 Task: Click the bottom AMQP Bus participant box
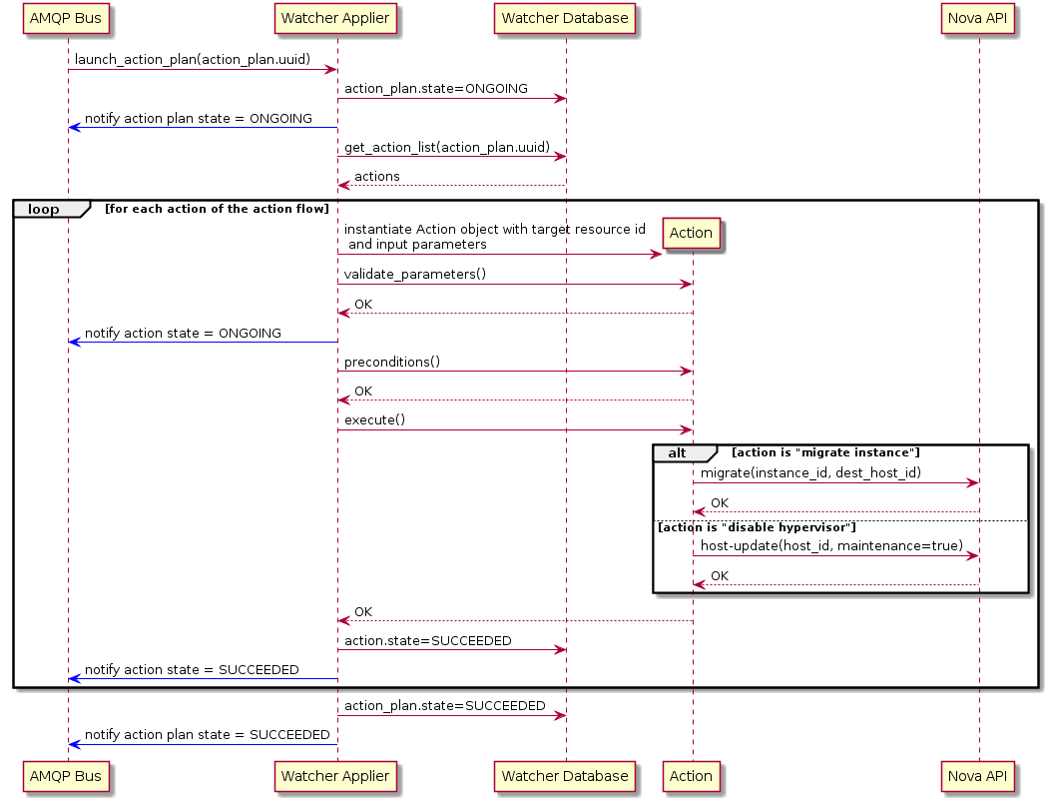coord(66,776)
